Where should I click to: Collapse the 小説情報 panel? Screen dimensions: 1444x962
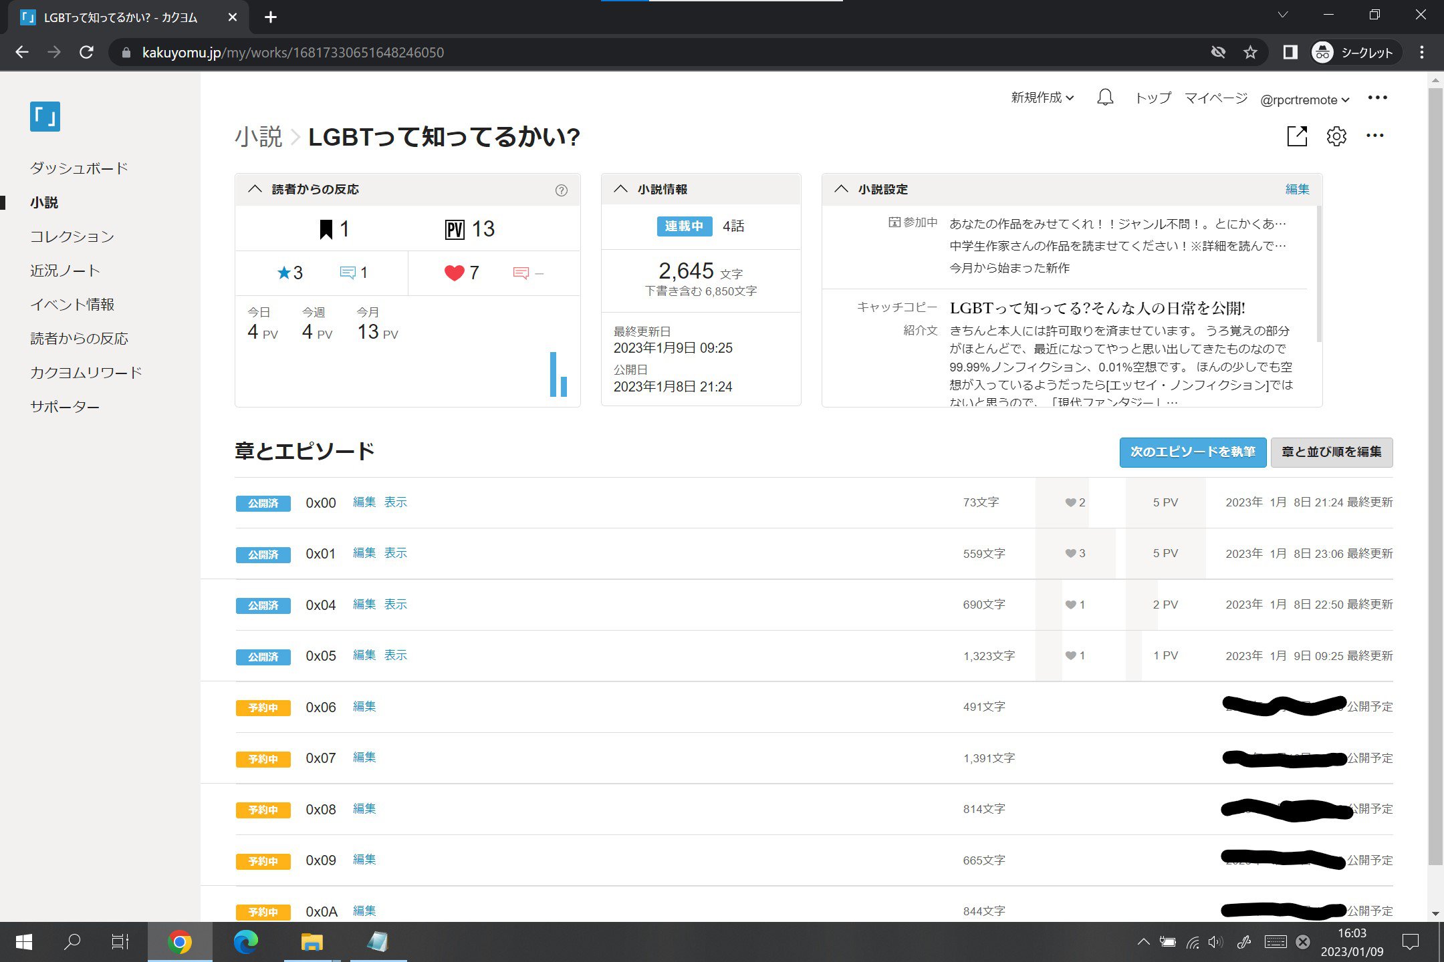click(620, 189)
